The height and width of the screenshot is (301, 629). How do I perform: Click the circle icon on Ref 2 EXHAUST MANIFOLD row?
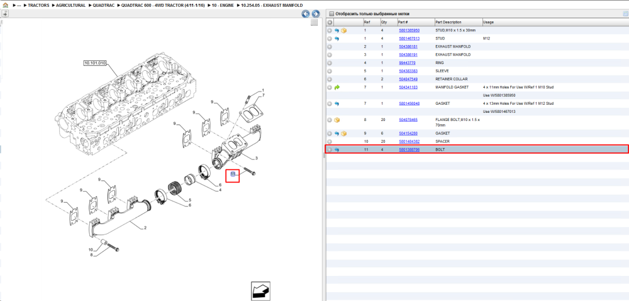pos(330,47)
